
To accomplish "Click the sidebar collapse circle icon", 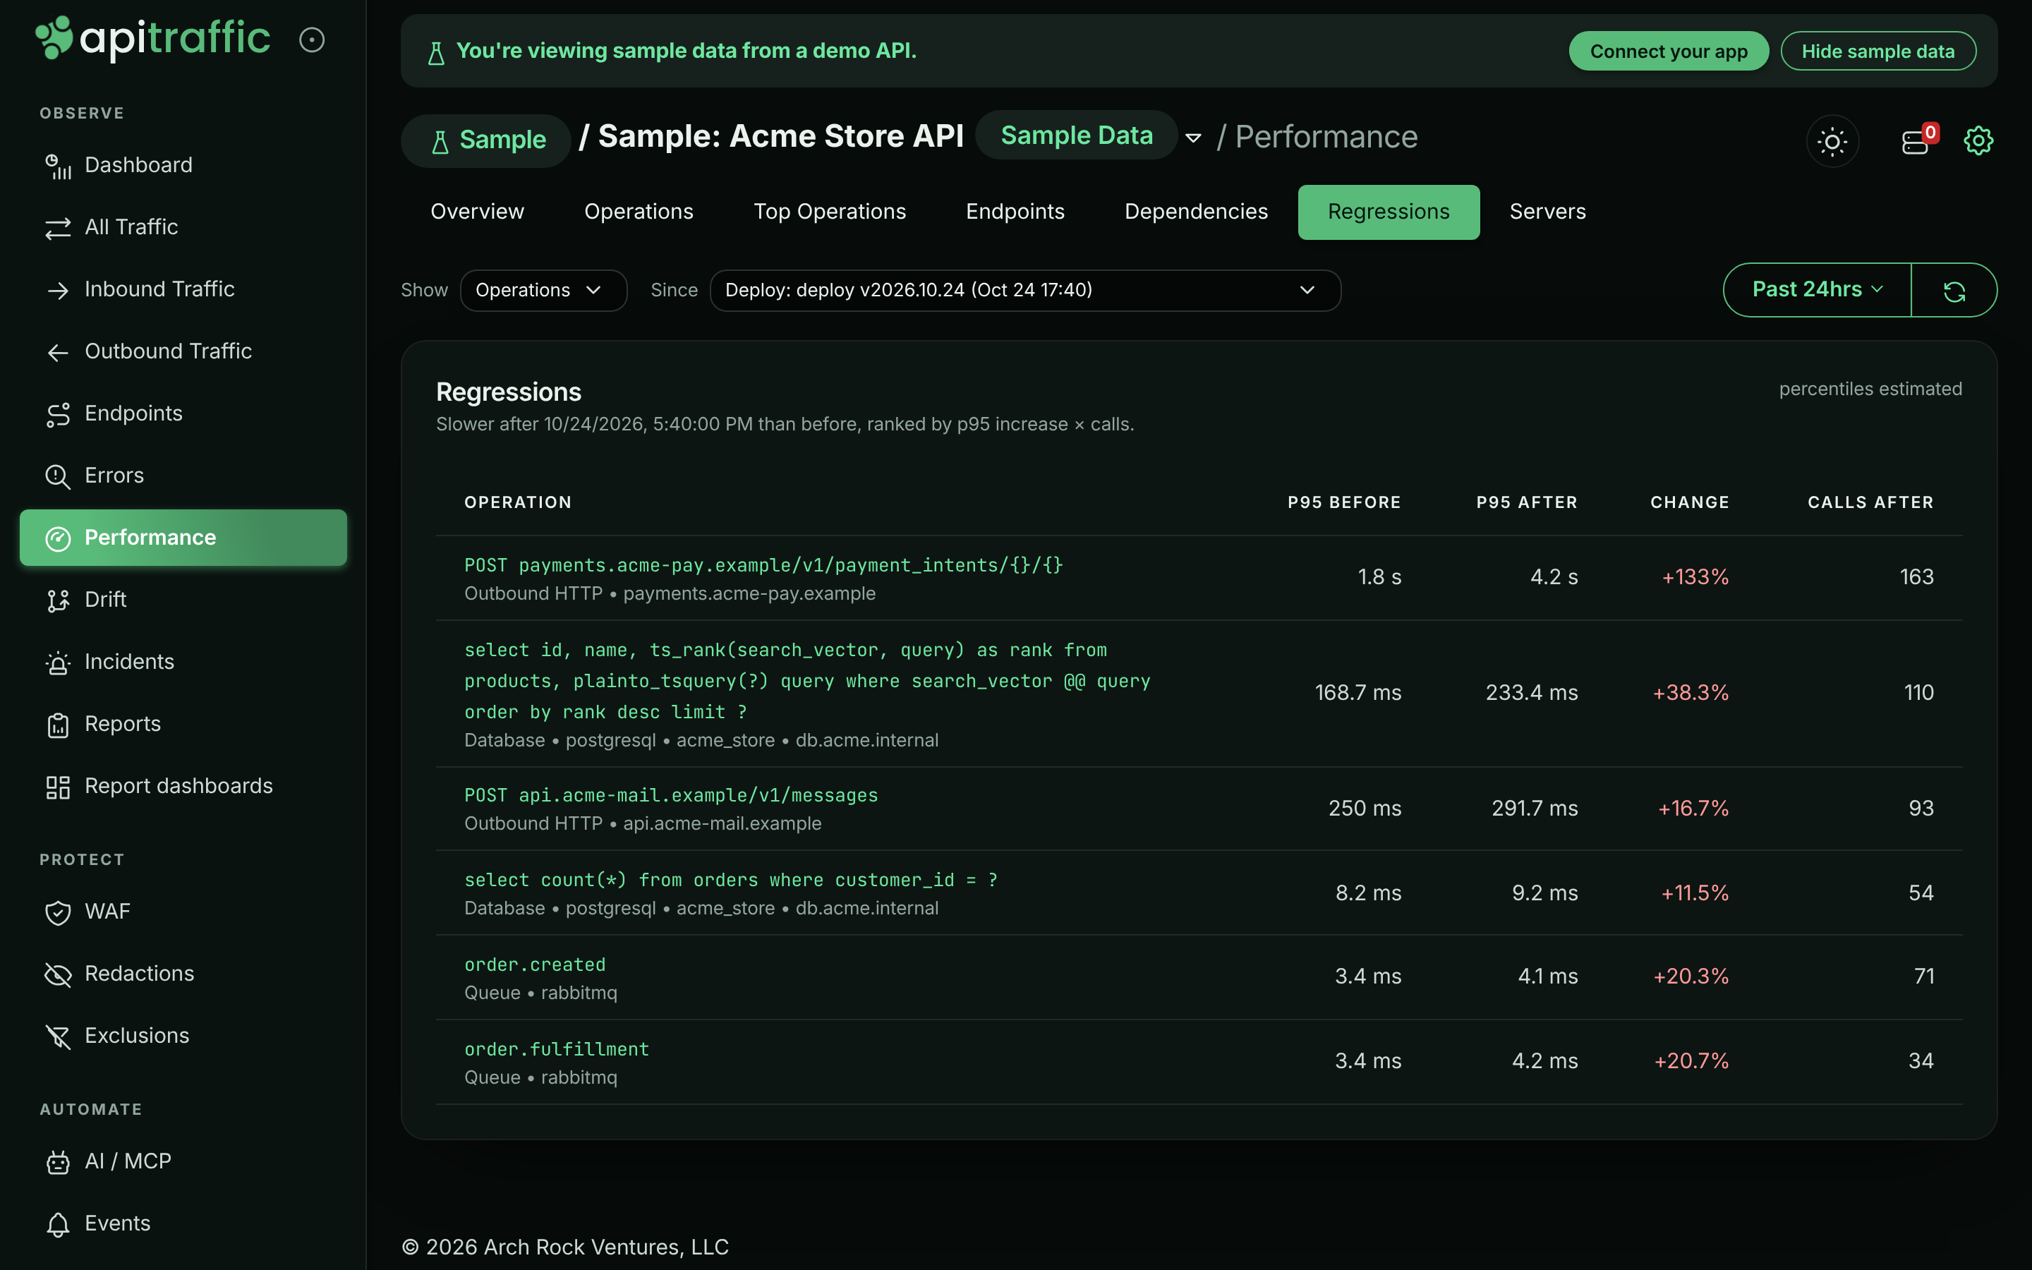I will [x=312, y=40].
